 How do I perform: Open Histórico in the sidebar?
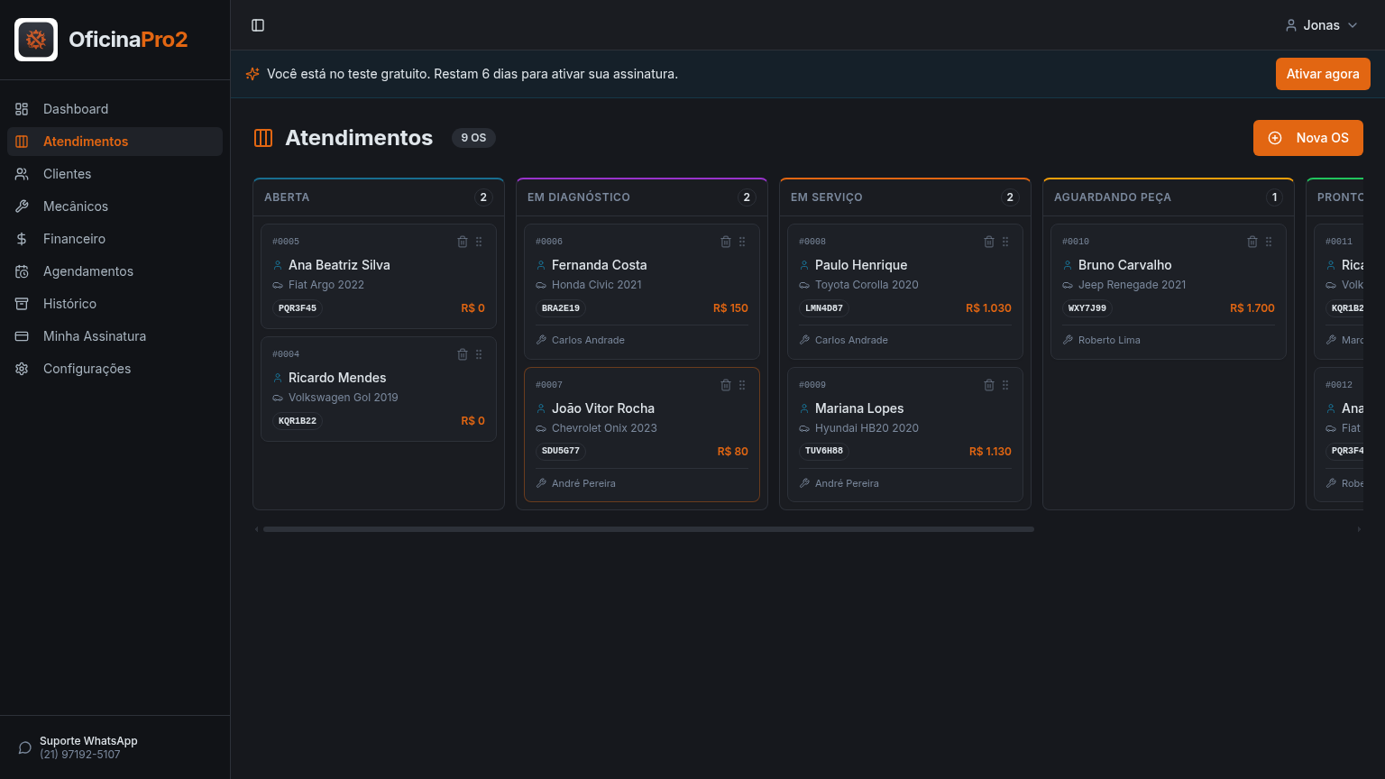click(x=115, y=304)
